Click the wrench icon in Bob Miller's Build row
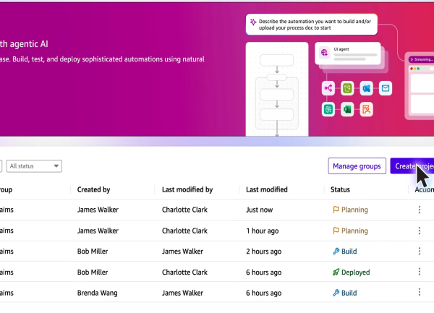 (336, 252)
